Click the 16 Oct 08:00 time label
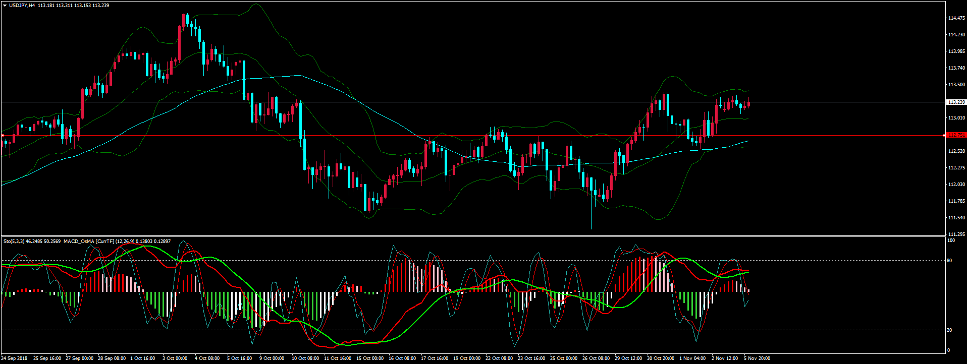The height and width of the screenshot is (364, 967). coord(402,358)
